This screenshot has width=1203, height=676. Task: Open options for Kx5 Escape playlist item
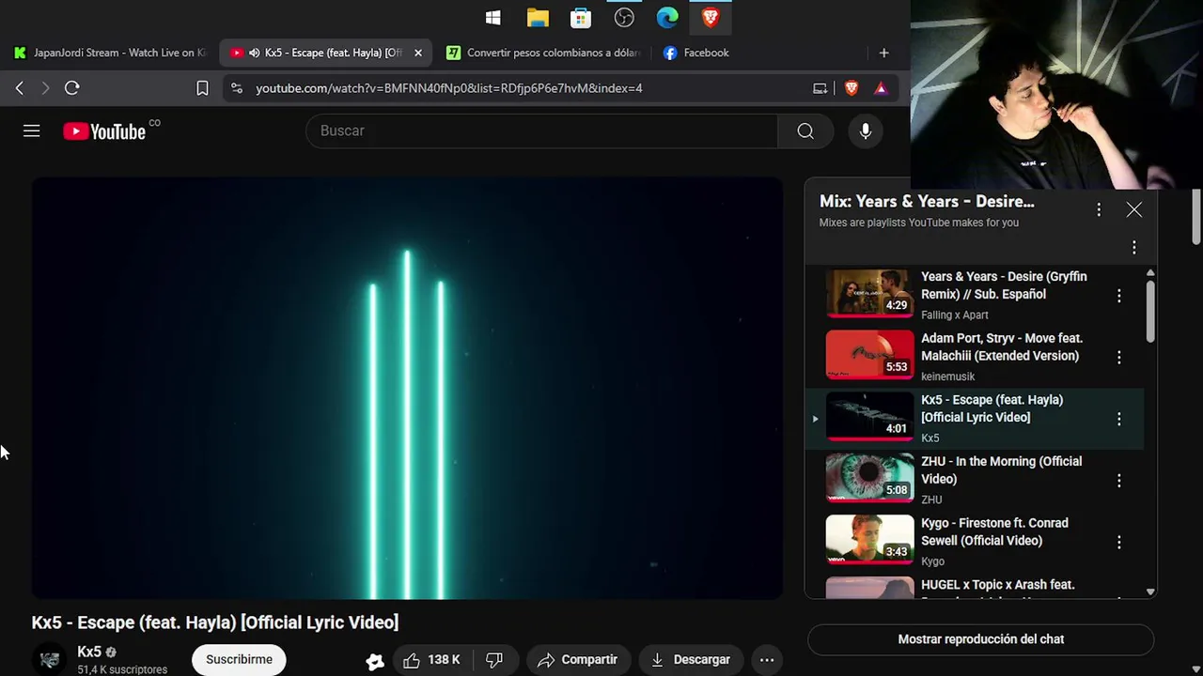1118,420
